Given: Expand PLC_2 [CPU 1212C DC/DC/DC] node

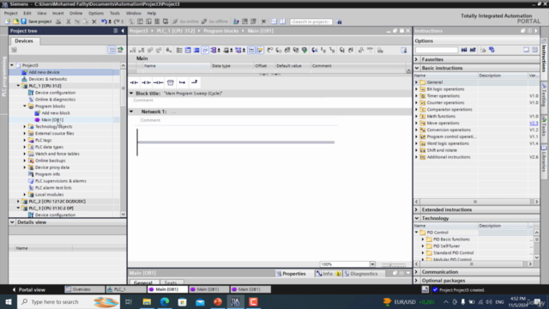Looking at the screenshot, I should click(18, 201).
